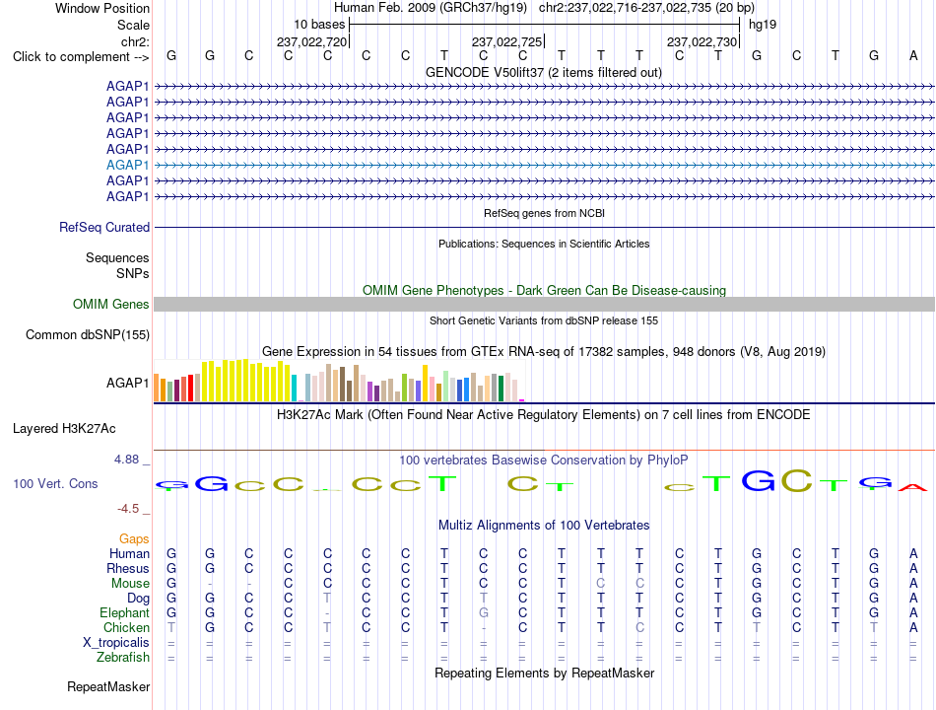Open the Common dbSNP(155) track label
This screenshot has width=936, height=710.
pos(88,334)
